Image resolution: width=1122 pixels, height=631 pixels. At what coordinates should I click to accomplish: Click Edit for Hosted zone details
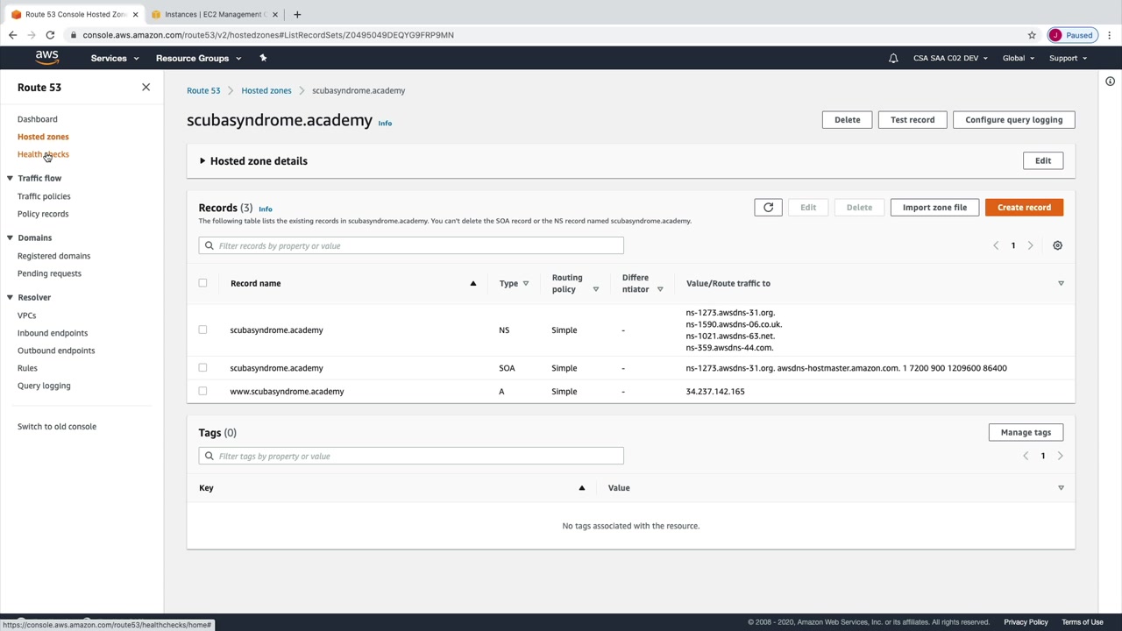coord(1043,161)
